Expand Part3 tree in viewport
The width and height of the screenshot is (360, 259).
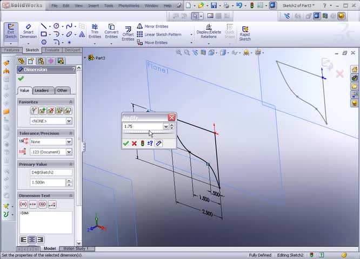click(85, 58)
